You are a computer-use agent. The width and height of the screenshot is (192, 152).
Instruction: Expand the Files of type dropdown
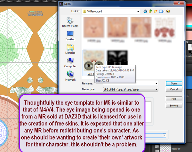pos(156,90)
